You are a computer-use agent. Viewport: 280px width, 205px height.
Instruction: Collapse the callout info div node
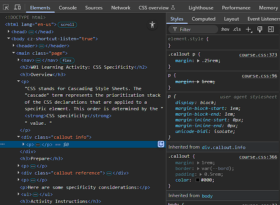tap(19, 137)
